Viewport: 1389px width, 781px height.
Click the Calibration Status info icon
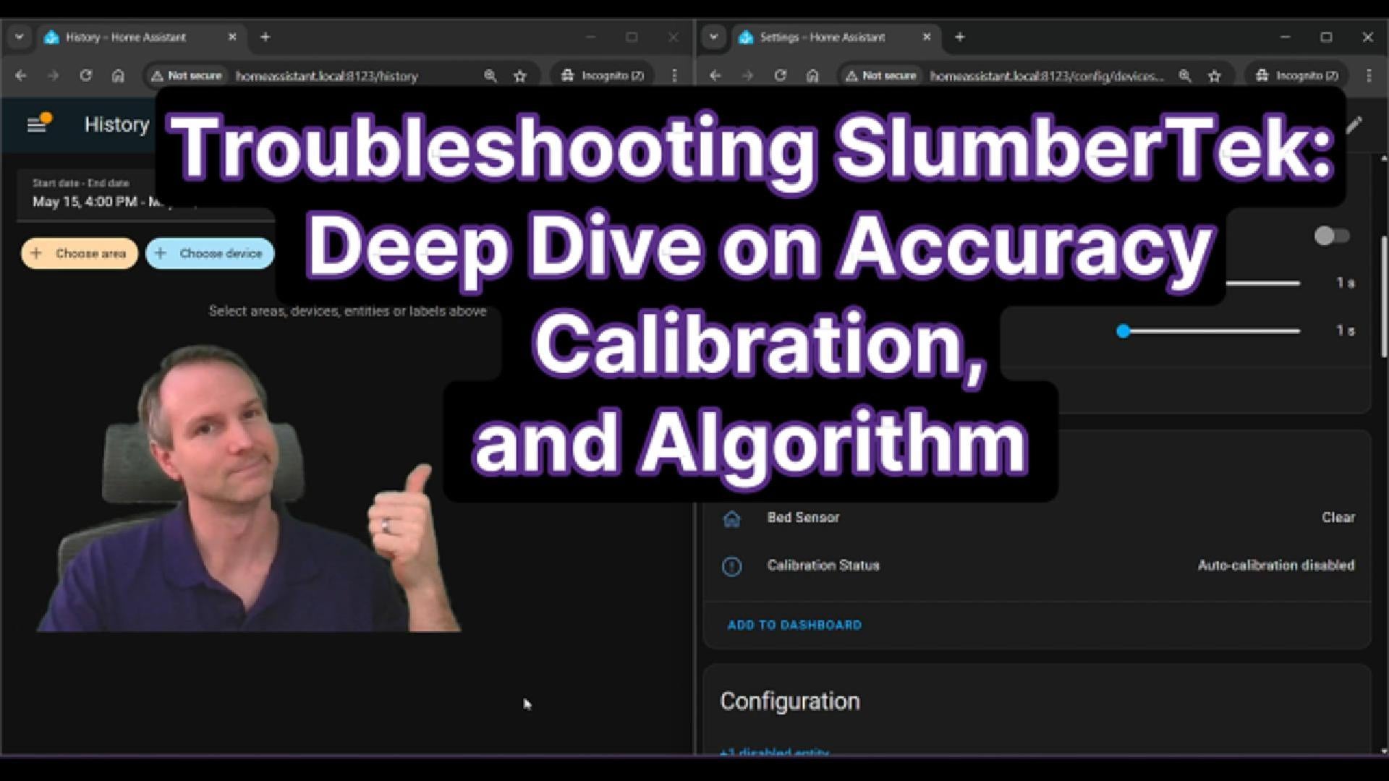pos(731,566)
